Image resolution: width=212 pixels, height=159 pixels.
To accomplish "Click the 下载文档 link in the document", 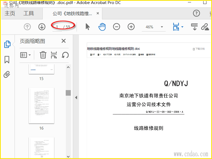I will 199,49.
